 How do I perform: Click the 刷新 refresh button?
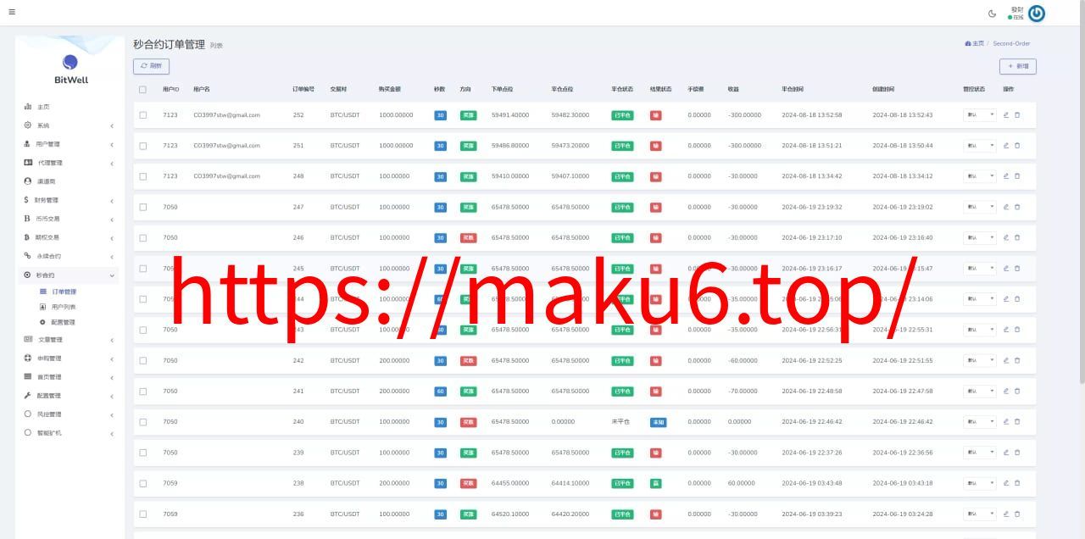pyautogui.click(x=152, y=65)
